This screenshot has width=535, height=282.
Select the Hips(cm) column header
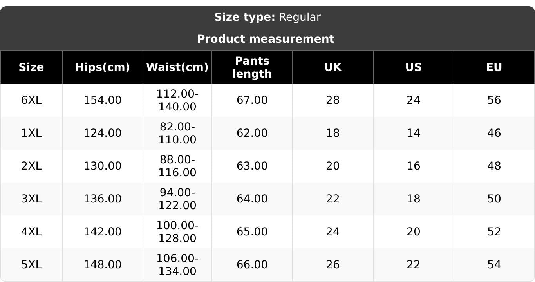pyautogui.click(x=103, y=67)
